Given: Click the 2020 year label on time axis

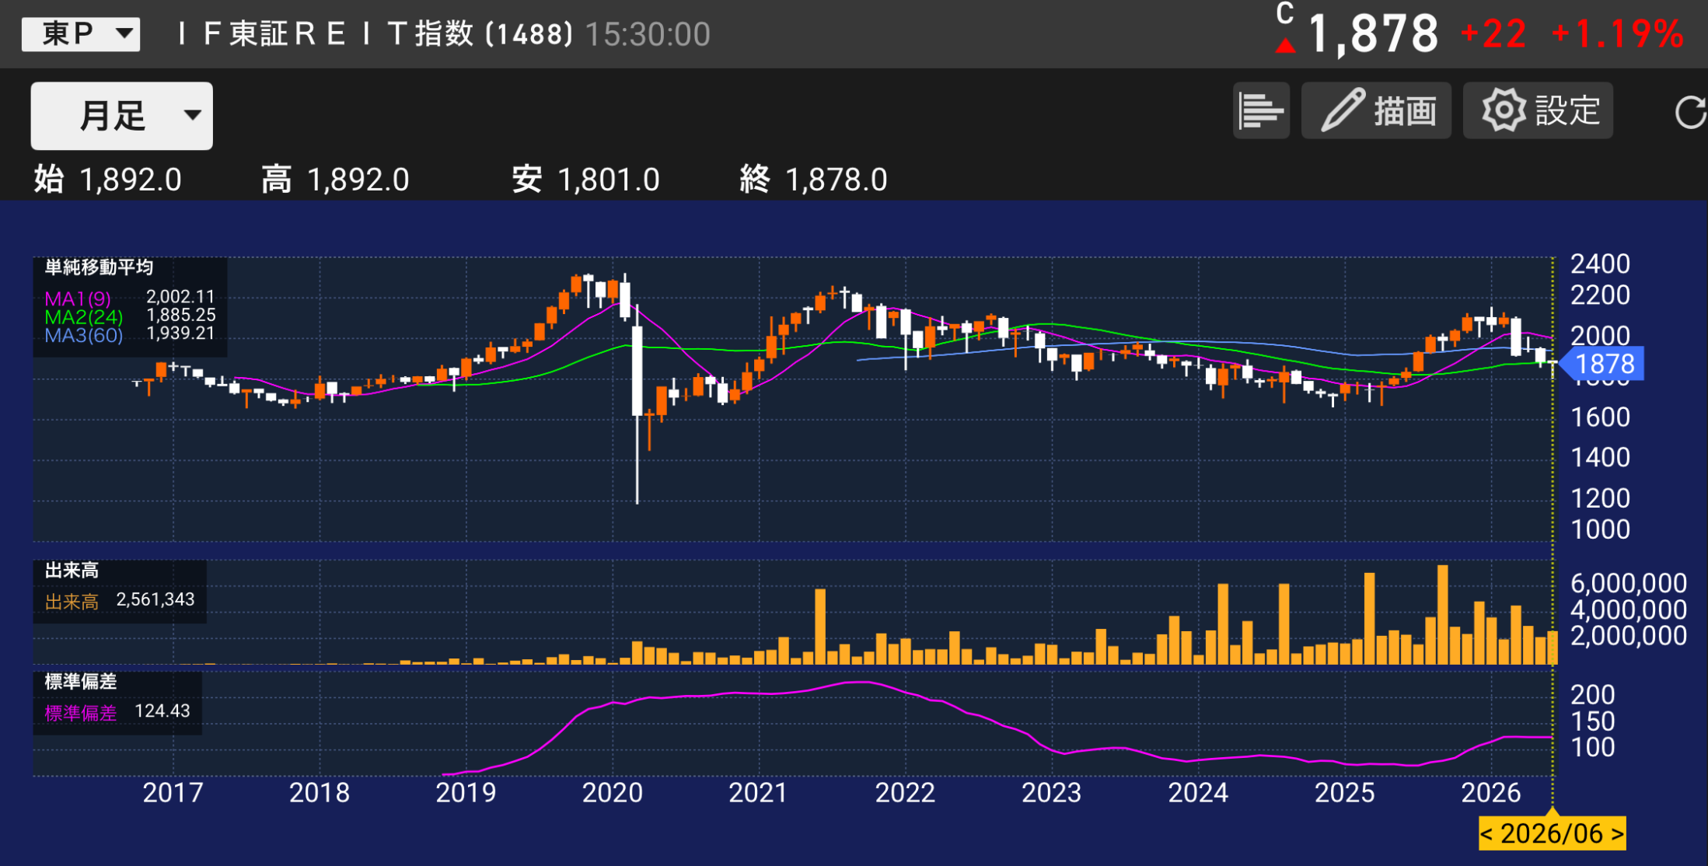Looking at the screenshot, I should click(613, 793).
